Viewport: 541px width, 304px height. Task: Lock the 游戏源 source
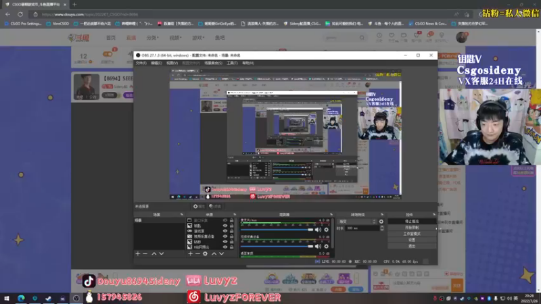click(x=231, y=231)
